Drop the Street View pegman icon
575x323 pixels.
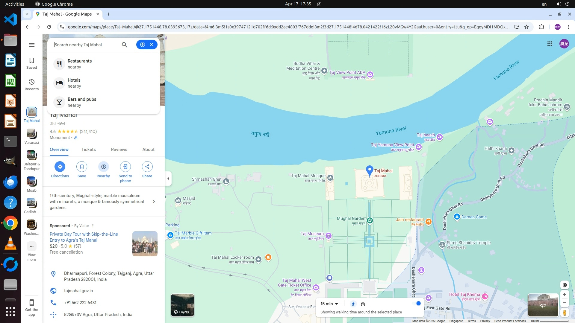point(565,313)
